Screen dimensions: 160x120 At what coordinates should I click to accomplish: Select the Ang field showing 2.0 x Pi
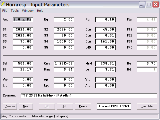tap(23, 19)
